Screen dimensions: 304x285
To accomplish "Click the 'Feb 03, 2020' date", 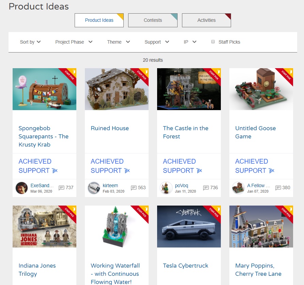I will [x=113, y=191].
